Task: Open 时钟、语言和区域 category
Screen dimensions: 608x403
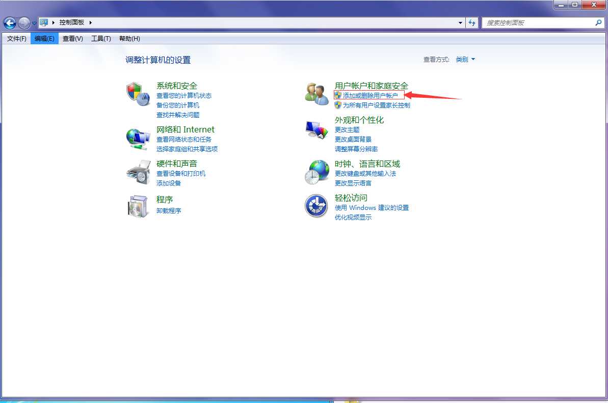Action: (367, 164)
